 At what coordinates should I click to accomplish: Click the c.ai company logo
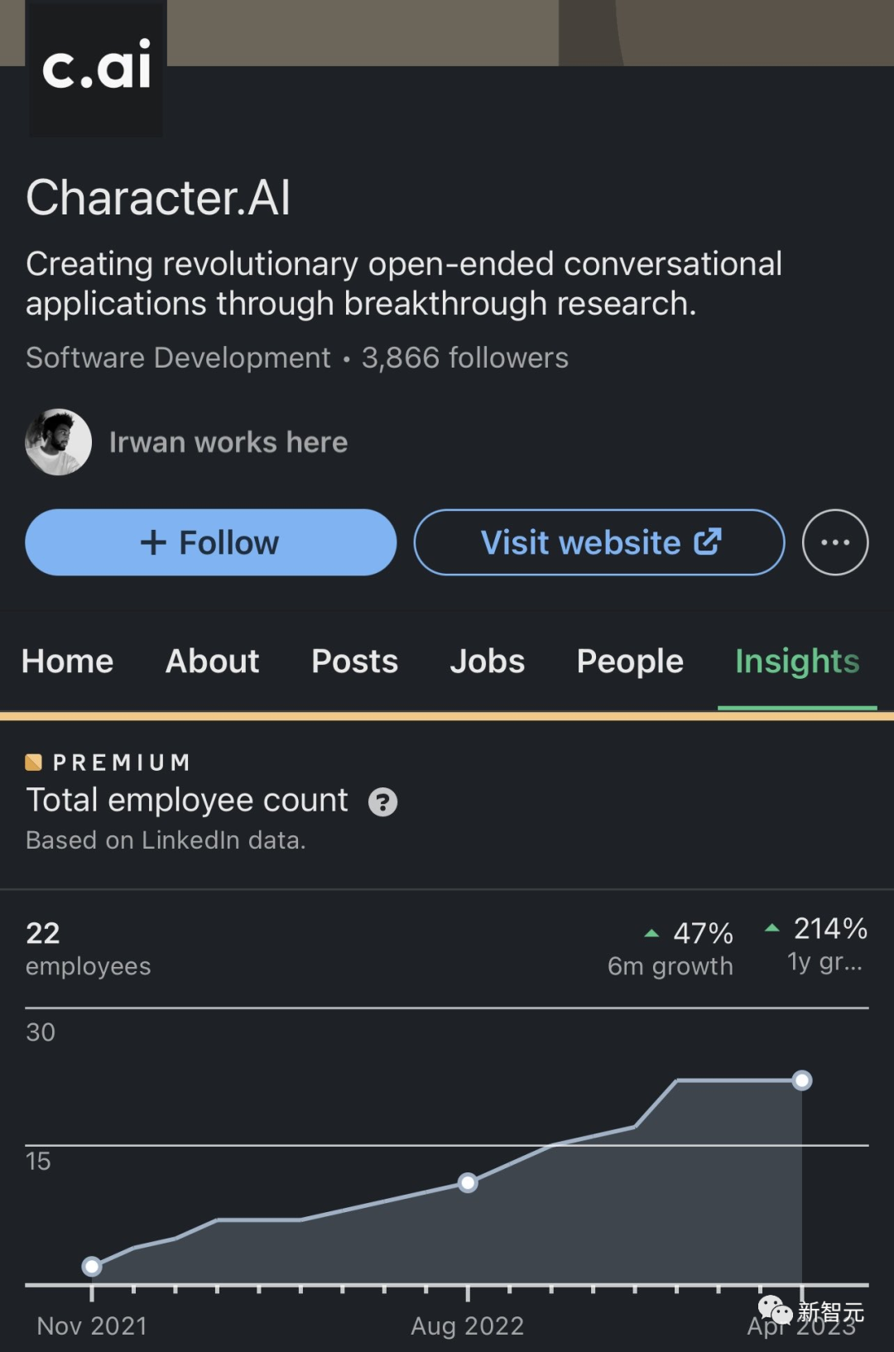pos(96,68)
